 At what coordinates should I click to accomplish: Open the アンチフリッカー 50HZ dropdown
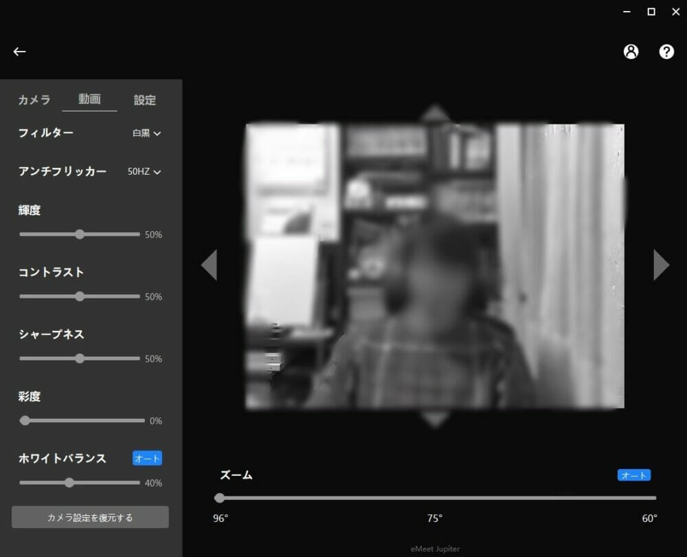tap(144, 172)
